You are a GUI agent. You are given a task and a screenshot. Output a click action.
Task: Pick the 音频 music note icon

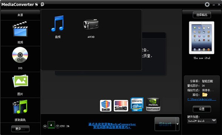pyautogui.click(x=58, y=23)
